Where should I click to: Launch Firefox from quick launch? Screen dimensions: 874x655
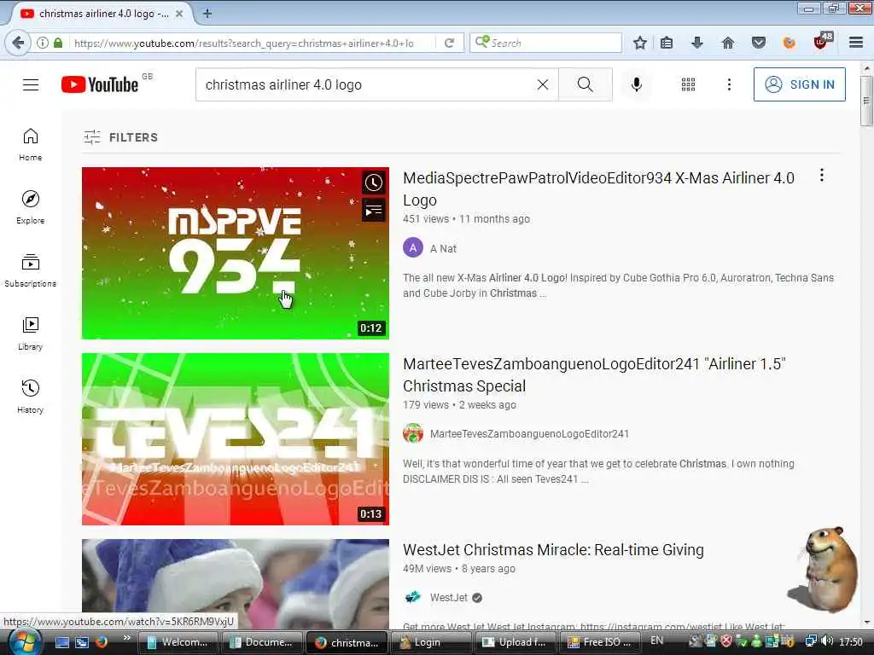tap(101, 642)
